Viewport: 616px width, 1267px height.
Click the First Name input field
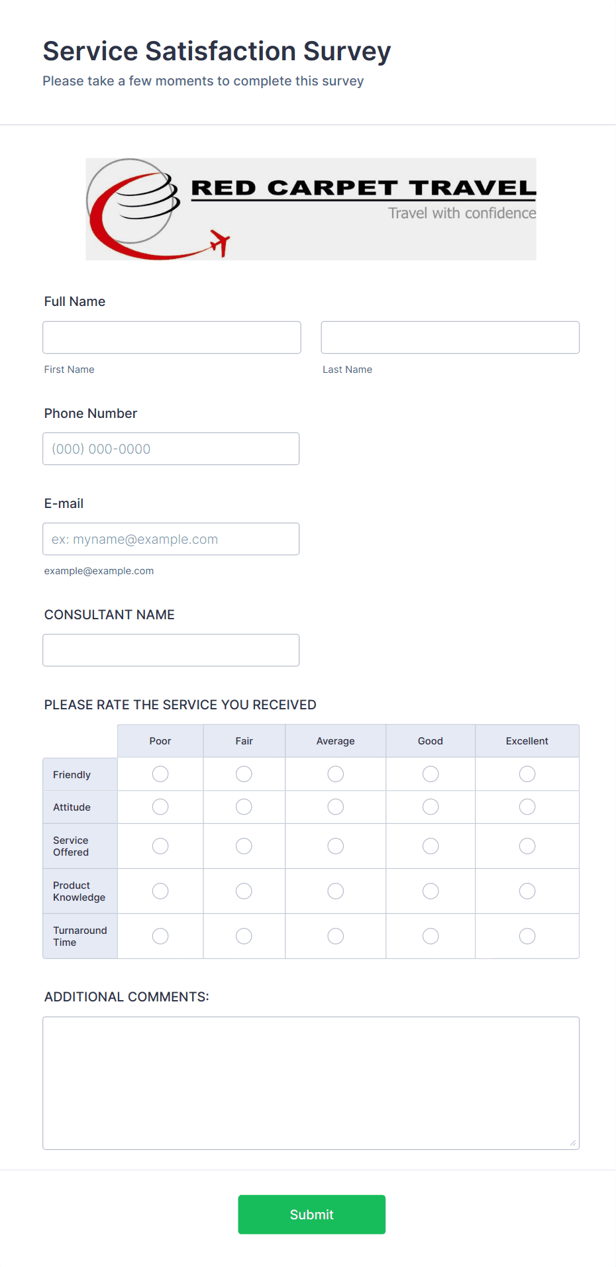click(171, 337)
